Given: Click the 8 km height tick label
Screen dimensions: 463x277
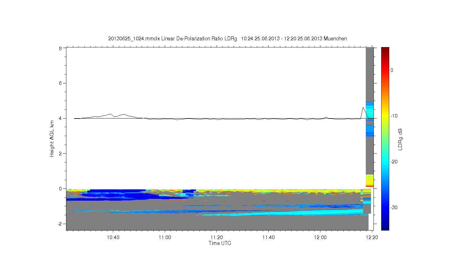Looking at the screenshot, I should pos(60,48).
